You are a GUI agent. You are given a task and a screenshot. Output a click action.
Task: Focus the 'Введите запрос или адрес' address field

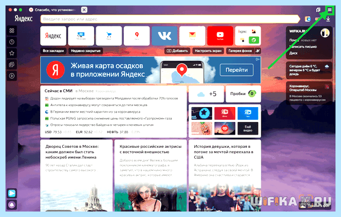(170, 19)
